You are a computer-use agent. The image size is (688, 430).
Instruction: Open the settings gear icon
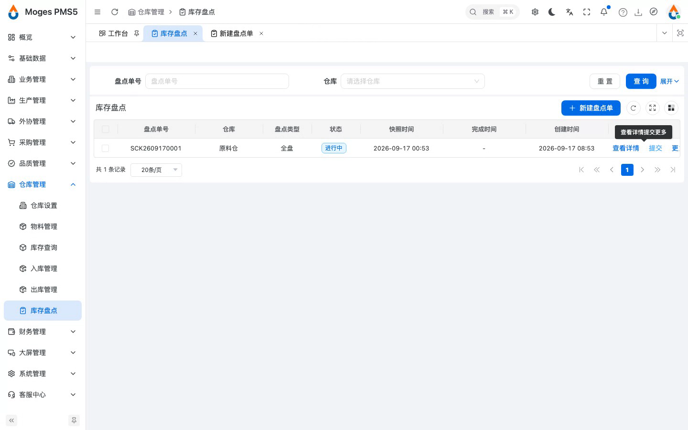point(535,12)
